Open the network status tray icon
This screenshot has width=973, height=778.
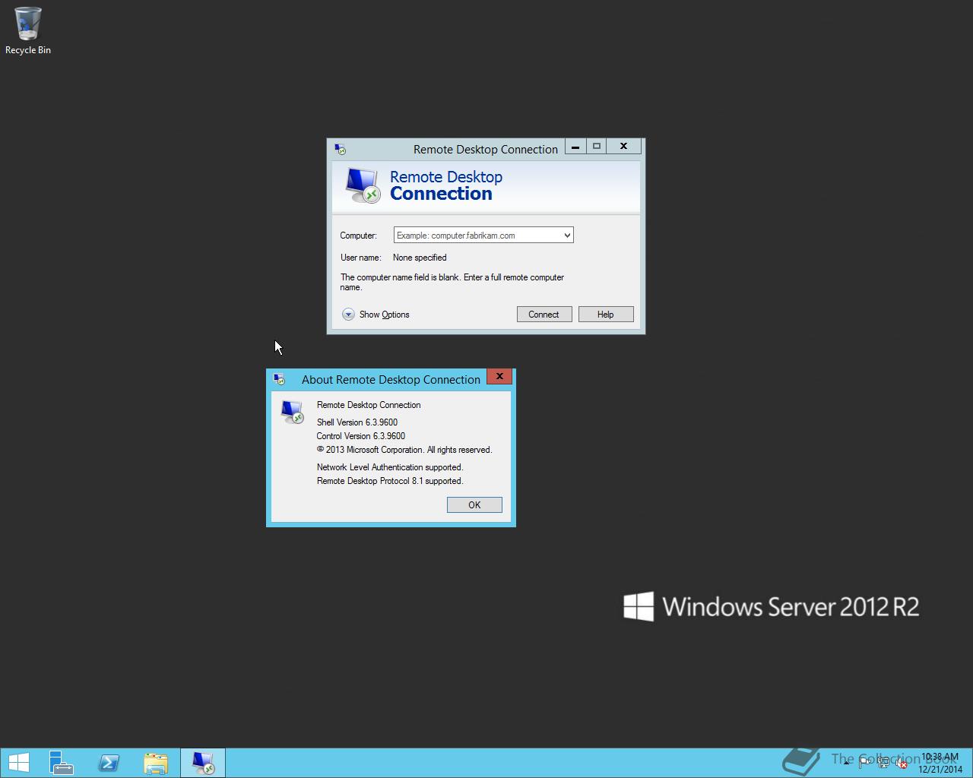tap(884, 762)
